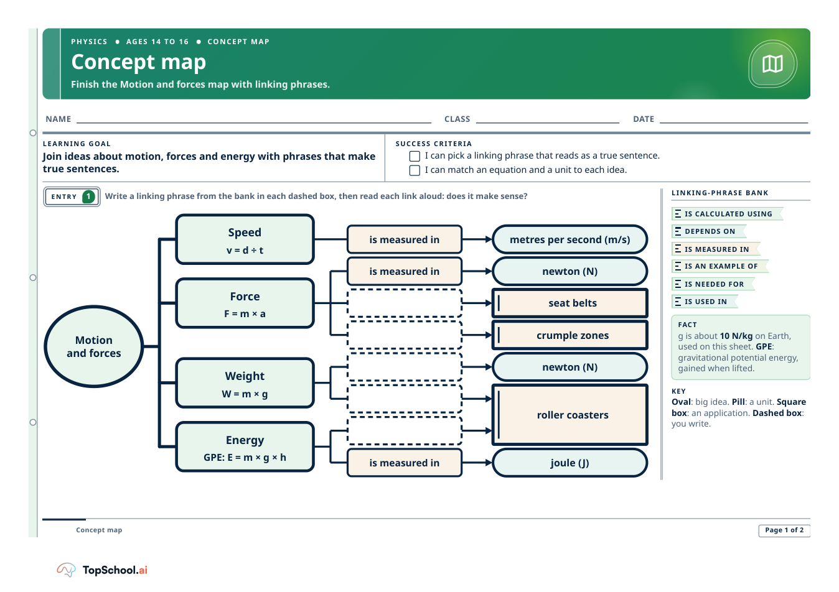
Task: Click the Date input line
Action: pos(734,119)
